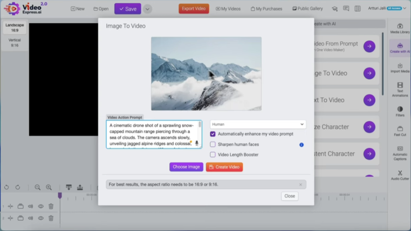
Task: Go to My Purchases
Action: (267, 9)
